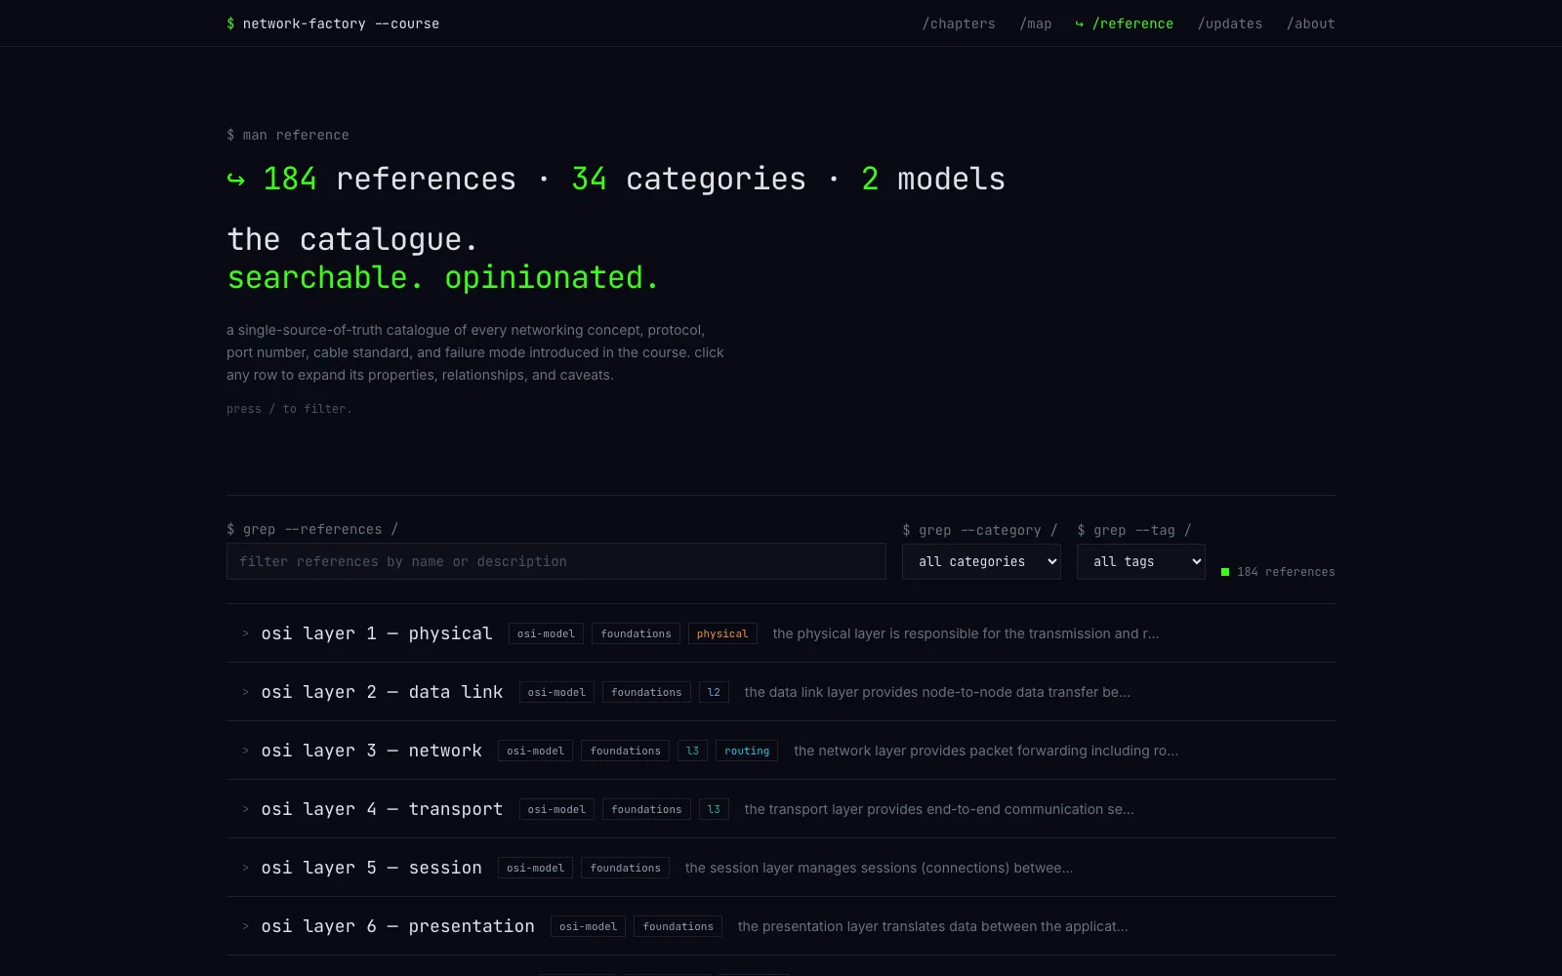Click foundations tag on layer 2 data link row

[x=646, y=692]
